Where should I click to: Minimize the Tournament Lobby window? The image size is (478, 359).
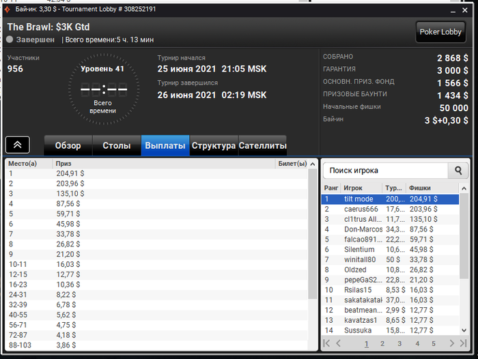coord(453,10)
